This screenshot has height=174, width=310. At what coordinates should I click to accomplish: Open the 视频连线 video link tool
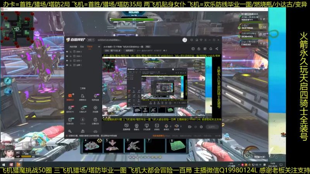[95, 97]
